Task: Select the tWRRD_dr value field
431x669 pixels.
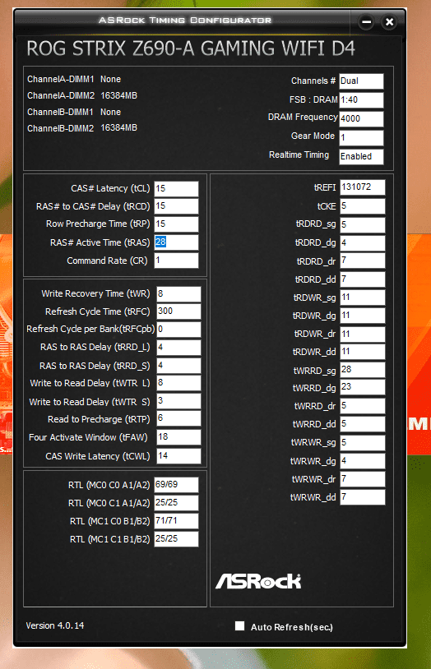Action: 363,406
